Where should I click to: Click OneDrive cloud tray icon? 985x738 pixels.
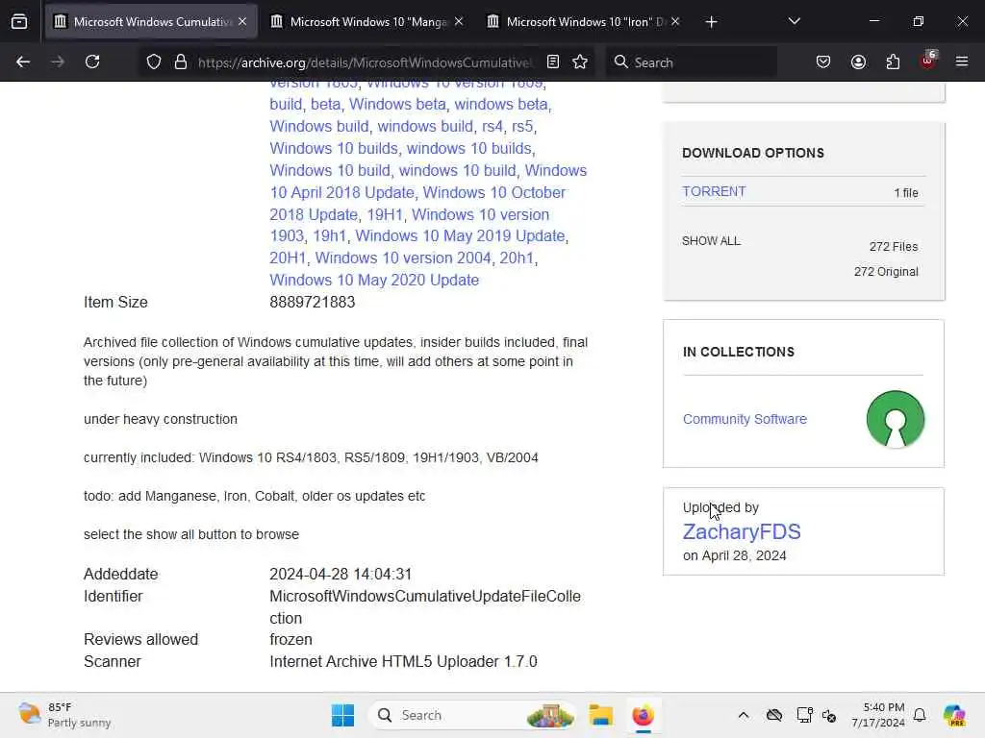(x=774, y=715)
